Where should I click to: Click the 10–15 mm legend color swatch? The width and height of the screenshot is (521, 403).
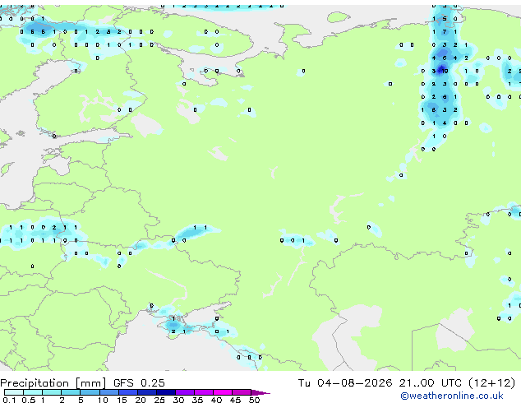pyautogui.click(x=108, y=392)
